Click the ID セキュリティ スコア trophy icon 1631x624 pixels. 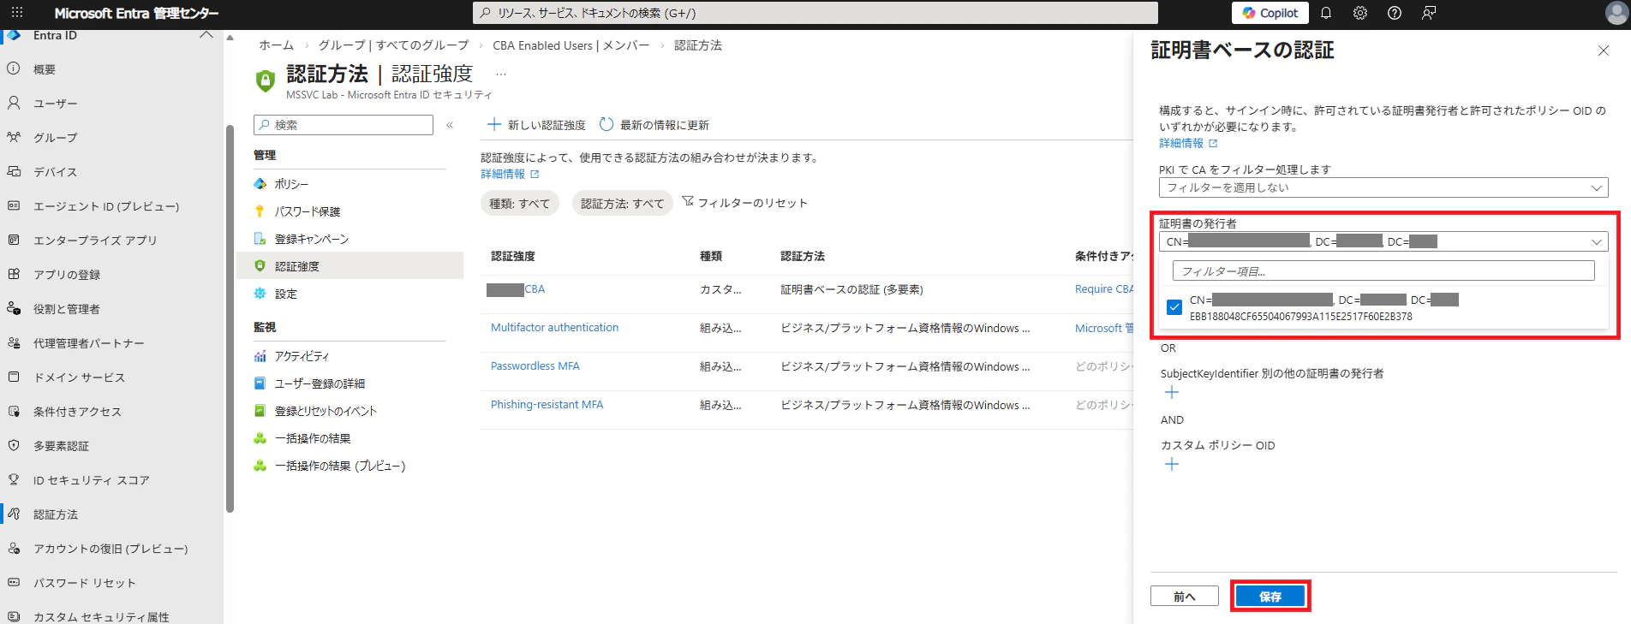pyautogui.click(x=14, y=479)
